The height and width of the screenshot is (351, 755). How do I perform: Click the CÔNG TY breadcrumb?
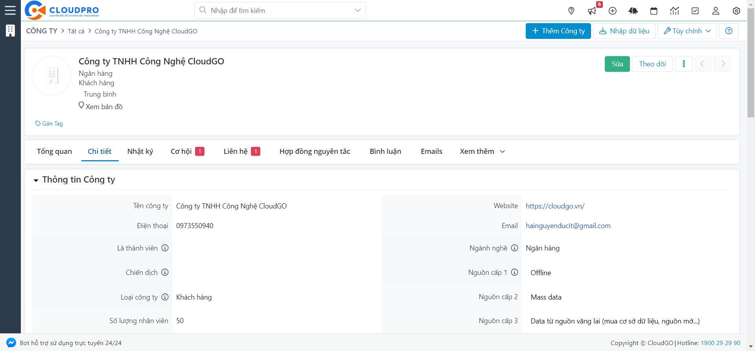(x=42, y=31)
